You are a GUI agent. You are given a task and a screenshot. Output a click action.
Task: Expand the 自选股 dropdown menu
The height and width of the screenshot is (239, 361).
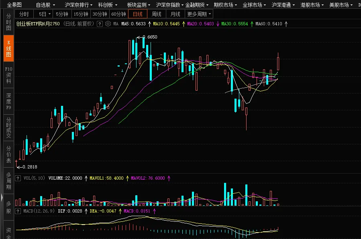coord(46,5)
